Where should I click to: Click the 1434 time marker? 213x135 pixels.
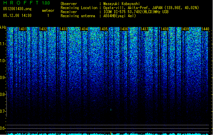coord(84,29)
